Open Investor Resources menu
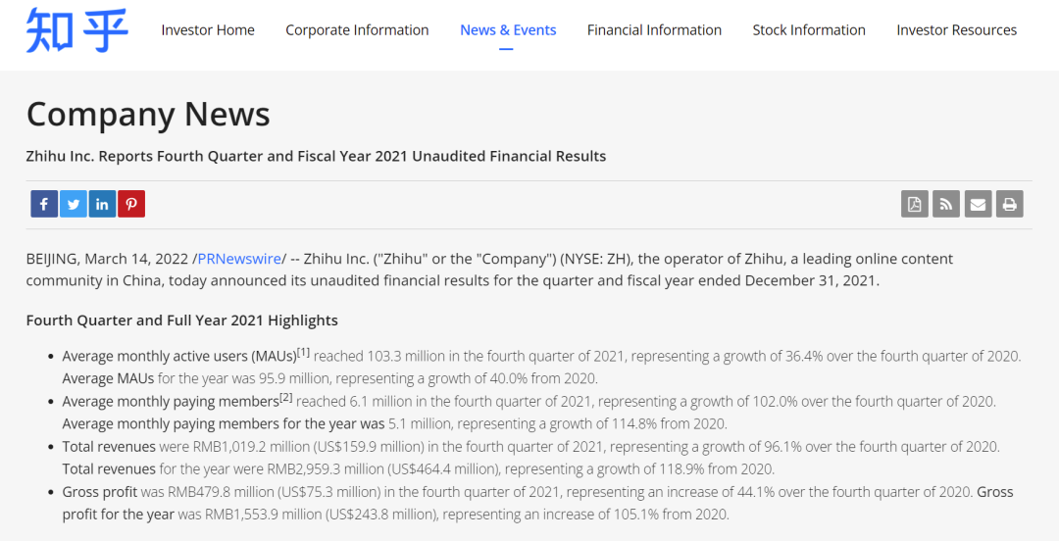1059x541 pixels. click(956, 30)
